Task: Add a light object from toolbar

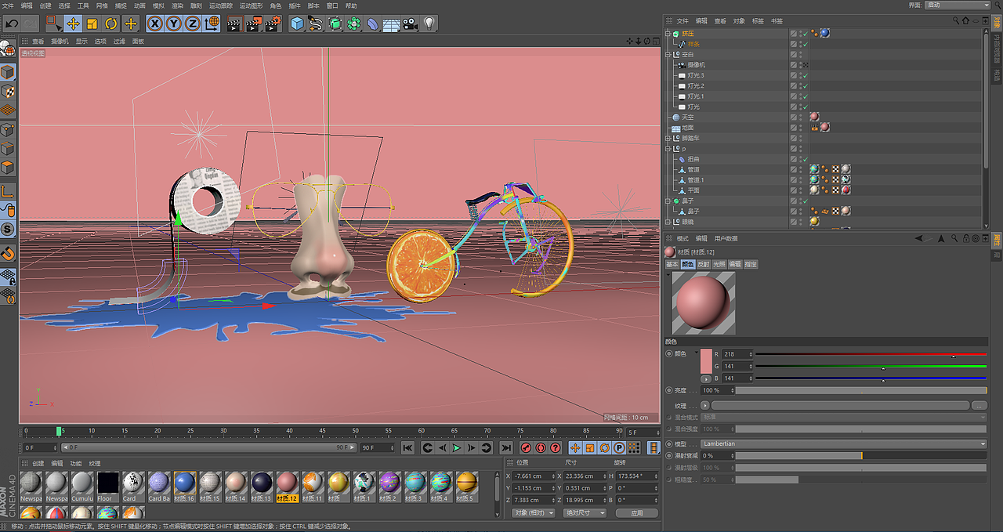Action: click(x=429, y=24)
